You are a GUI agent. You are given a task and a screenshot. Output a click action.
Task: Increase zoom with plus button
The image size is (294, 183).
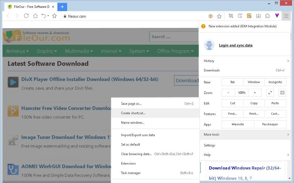pyautogui.click(x=255, y=93)
